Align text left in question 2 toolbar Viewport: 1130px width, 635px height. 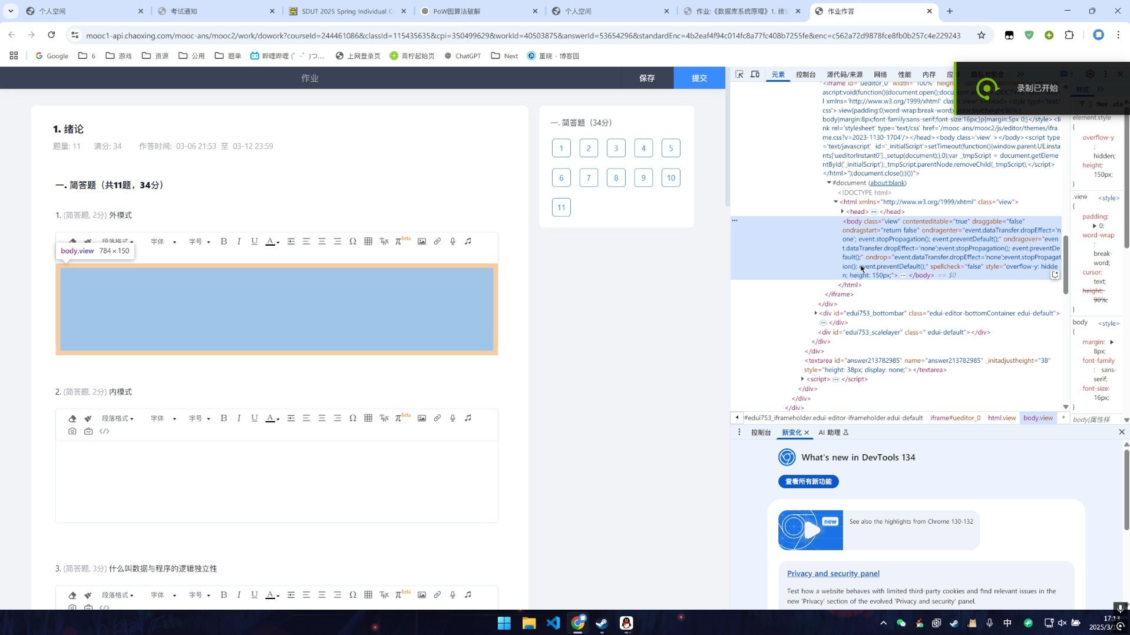point(306,418)
